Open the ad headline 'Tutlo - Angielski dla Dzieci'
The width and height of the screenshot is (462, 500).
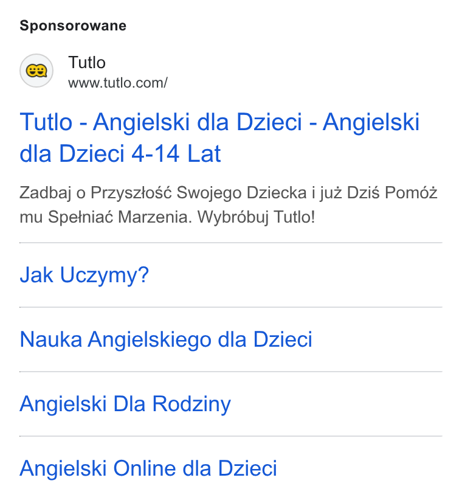[x=219, y=137]
